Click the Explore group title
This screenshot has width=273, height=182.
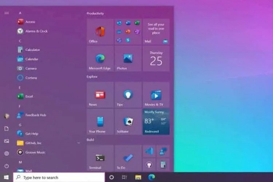coord(92,77)
